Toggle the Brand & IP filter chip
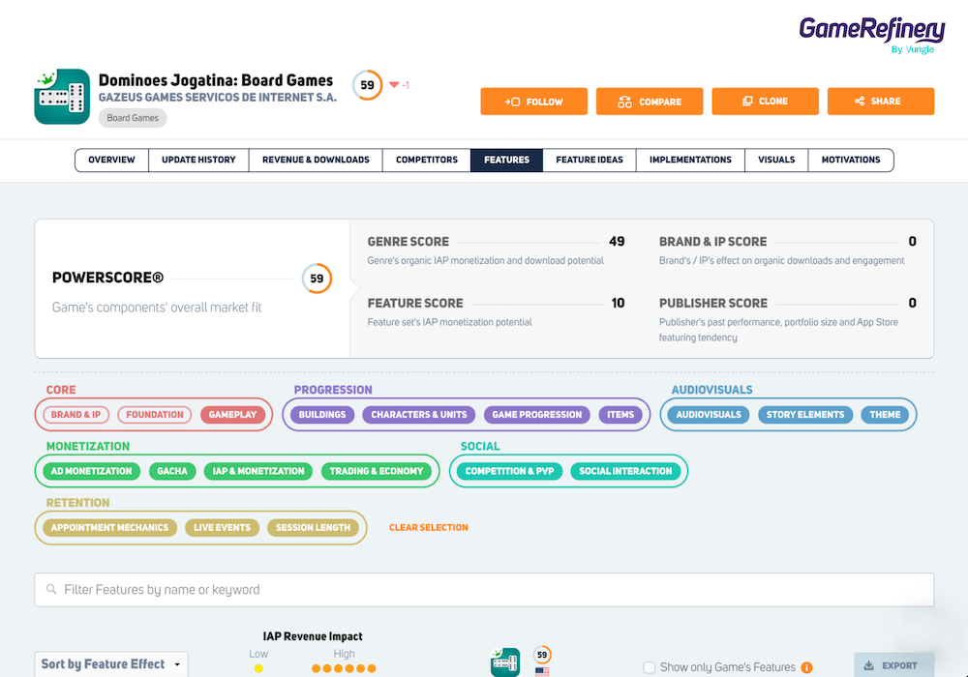Image resolution: width=968 pixels, height=677 pixels. click(x=76, y=415)
